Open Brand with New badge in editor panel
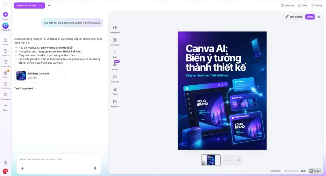 coord(115,66)
